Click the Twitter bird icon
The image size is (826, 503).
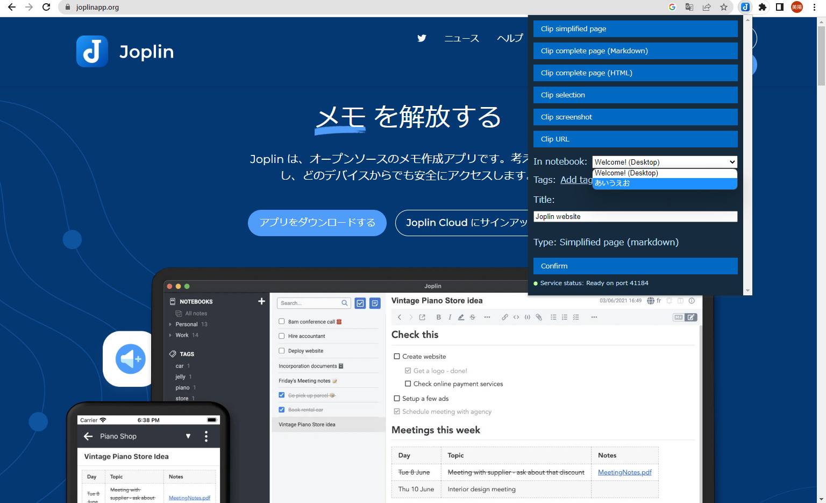pos(422,38)
